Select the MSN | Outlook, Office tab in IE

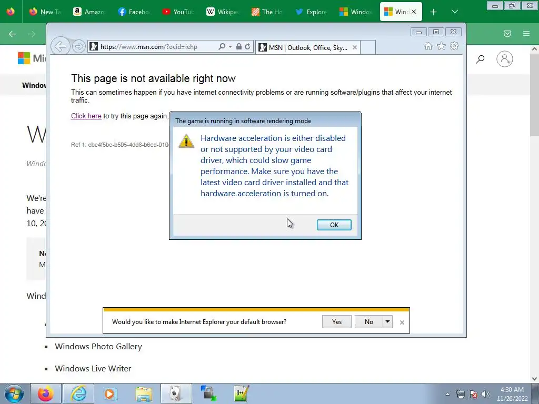click(x=307, y=47)
